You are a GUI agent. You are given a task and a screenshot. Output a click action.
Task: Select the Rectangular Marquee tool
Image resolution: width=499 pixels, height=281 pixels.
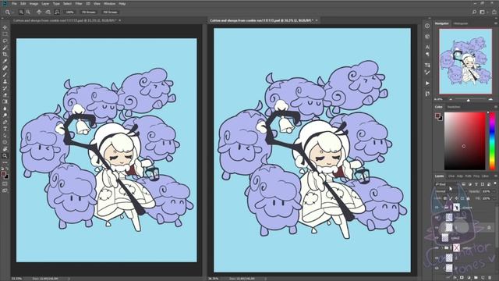(x=5, y=34)
